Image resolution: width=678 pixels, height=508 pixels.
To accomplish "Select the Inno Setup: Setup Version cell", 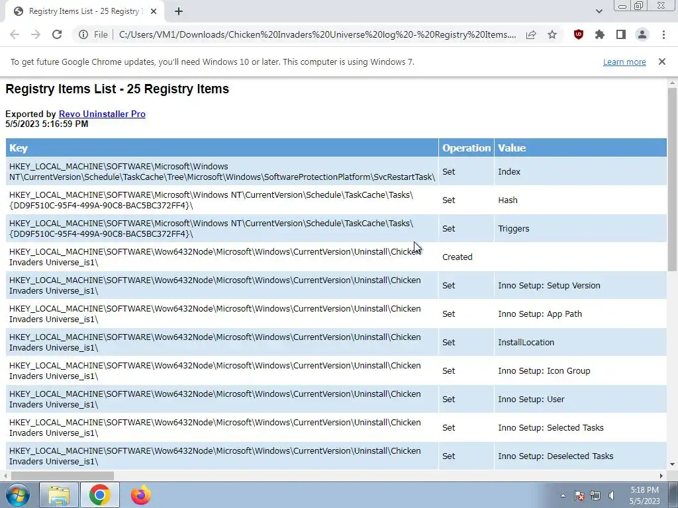I will click(x=580, y=286).
